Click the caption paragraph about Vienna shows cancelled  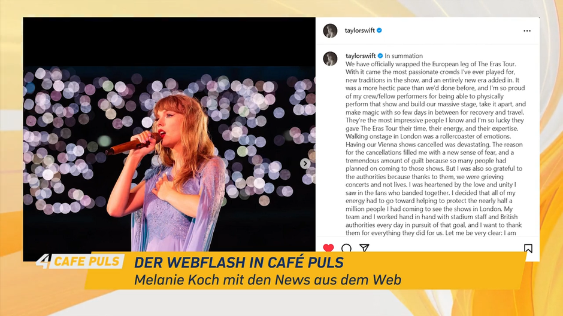pos(434,145)
